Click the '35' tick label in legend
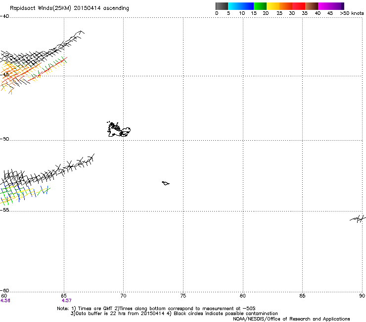This screenshot has height=322, width=366. click(305, 13)
